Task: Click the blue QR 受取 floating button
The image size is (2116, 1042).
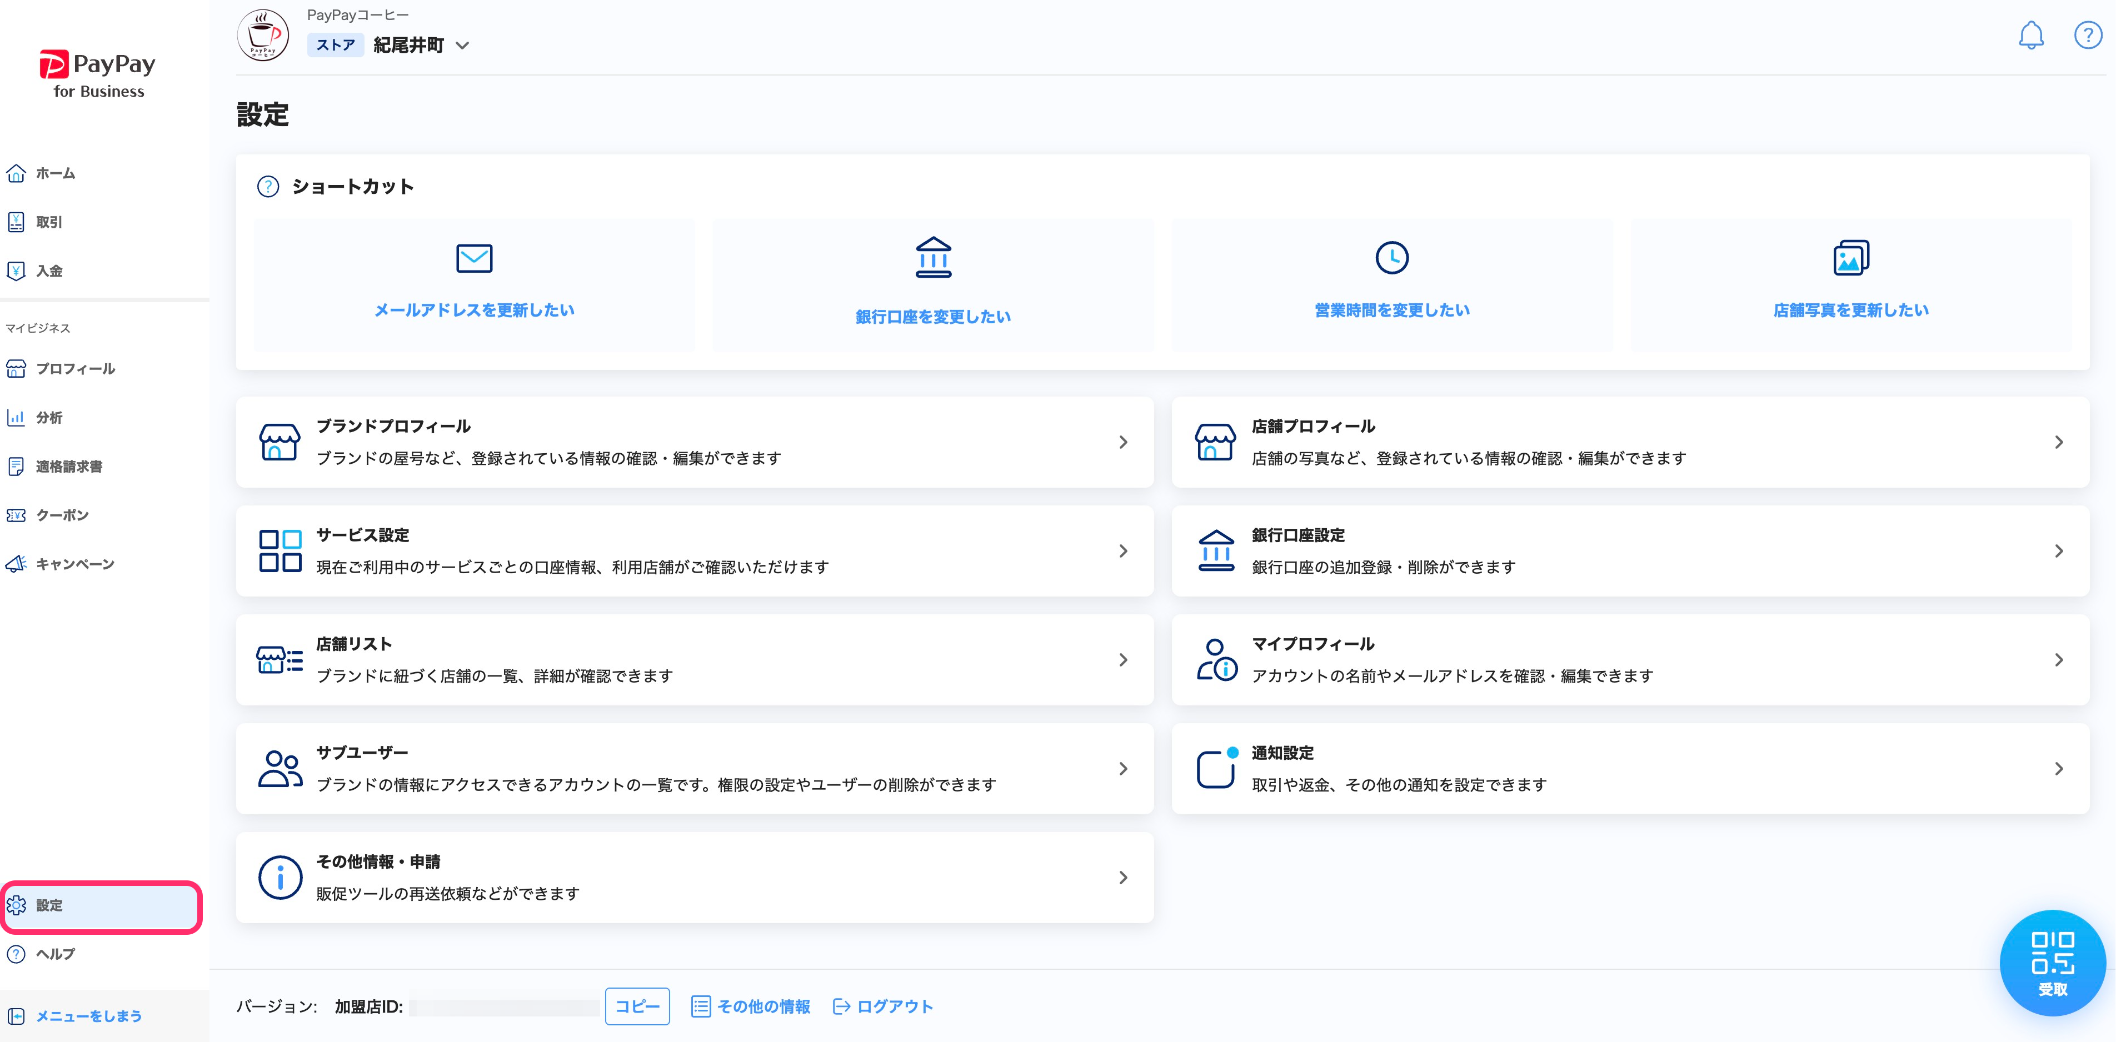Action: [x=2052, y=963]
